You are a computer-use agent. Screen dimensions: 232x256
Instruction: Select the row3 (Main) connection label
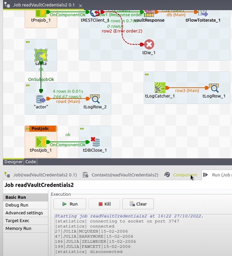point(187,91)
